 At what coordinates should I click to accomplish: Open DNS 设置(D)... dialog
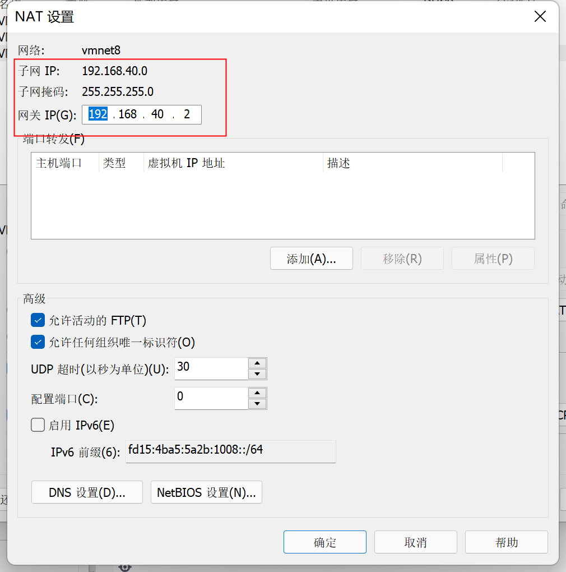87,492
